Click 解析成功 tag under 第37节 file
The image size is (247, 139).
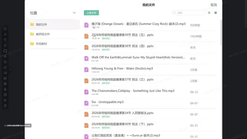tap(106, 83)
